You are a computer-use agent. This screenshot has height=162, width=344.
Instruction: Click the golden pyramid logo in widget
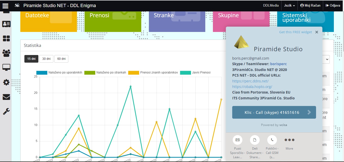(x=242, y=42)
